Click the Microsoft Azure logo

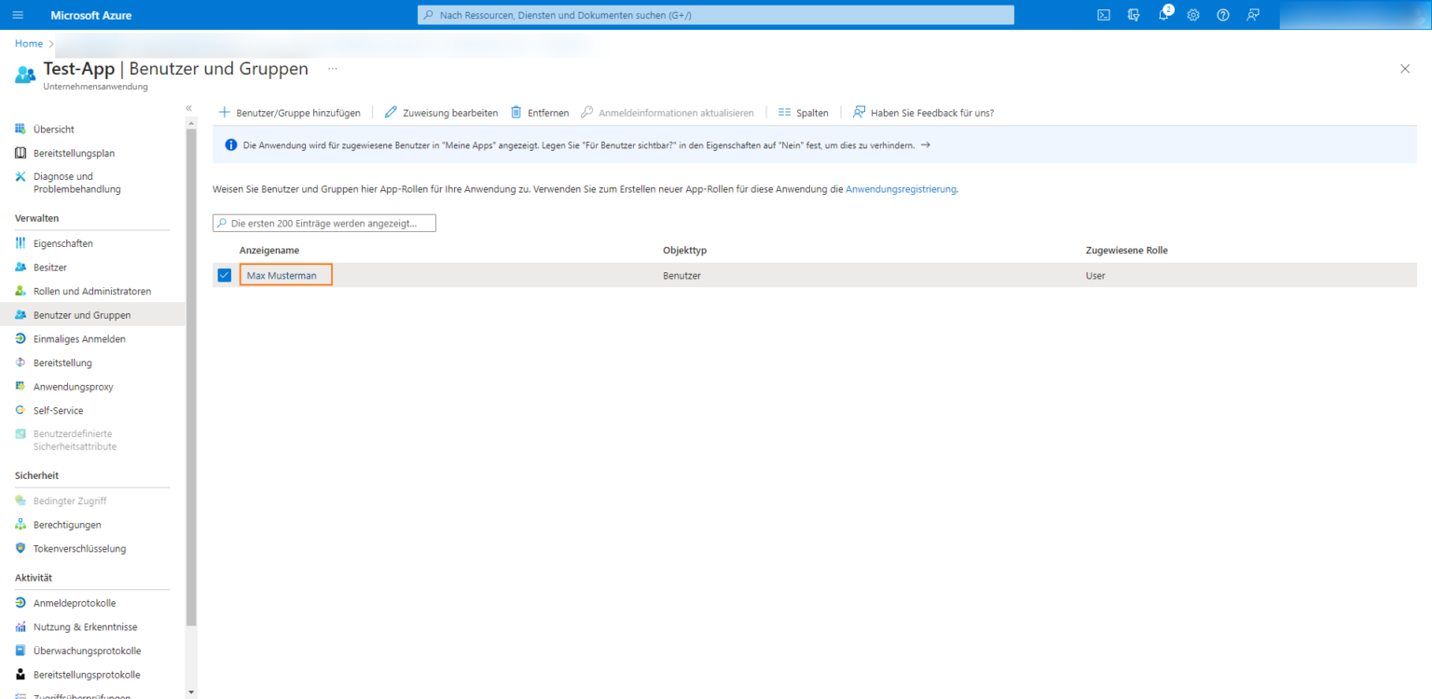[93, 14]
